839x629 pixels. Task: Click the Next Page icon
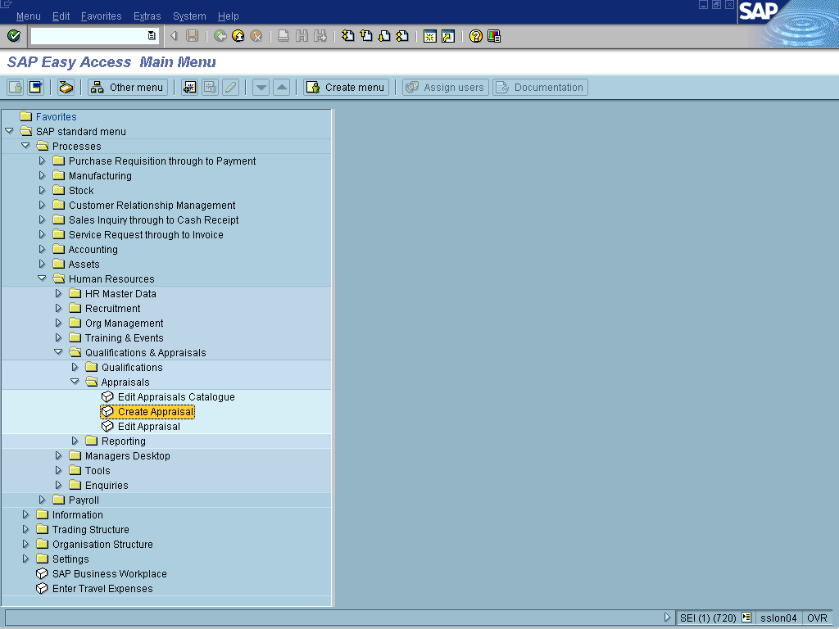click(x=384, y=36)
